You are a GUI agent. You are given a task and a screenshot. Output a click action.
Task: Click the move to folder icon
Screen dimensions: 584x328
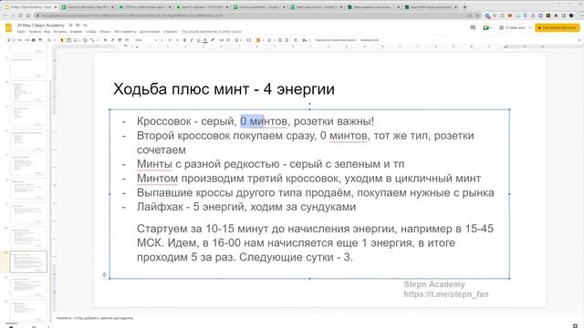pos(78,26)
